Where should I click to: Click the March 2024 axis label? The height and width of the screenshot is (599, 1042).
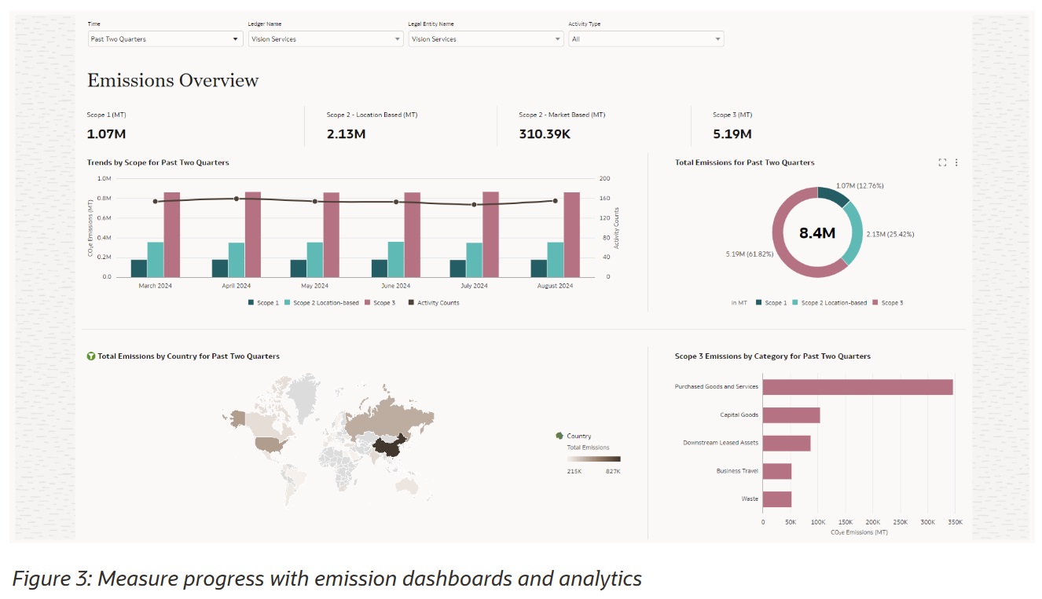pos(156,286)
